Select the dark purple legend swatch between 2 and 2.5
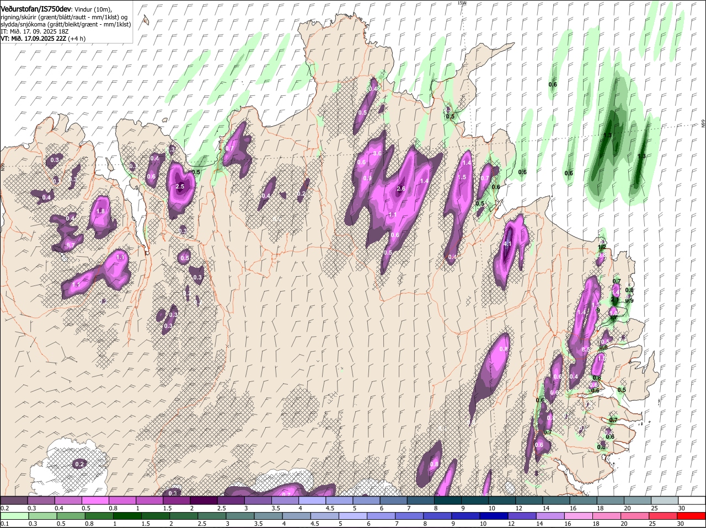 pyautogui.click(x=203, y=500)
